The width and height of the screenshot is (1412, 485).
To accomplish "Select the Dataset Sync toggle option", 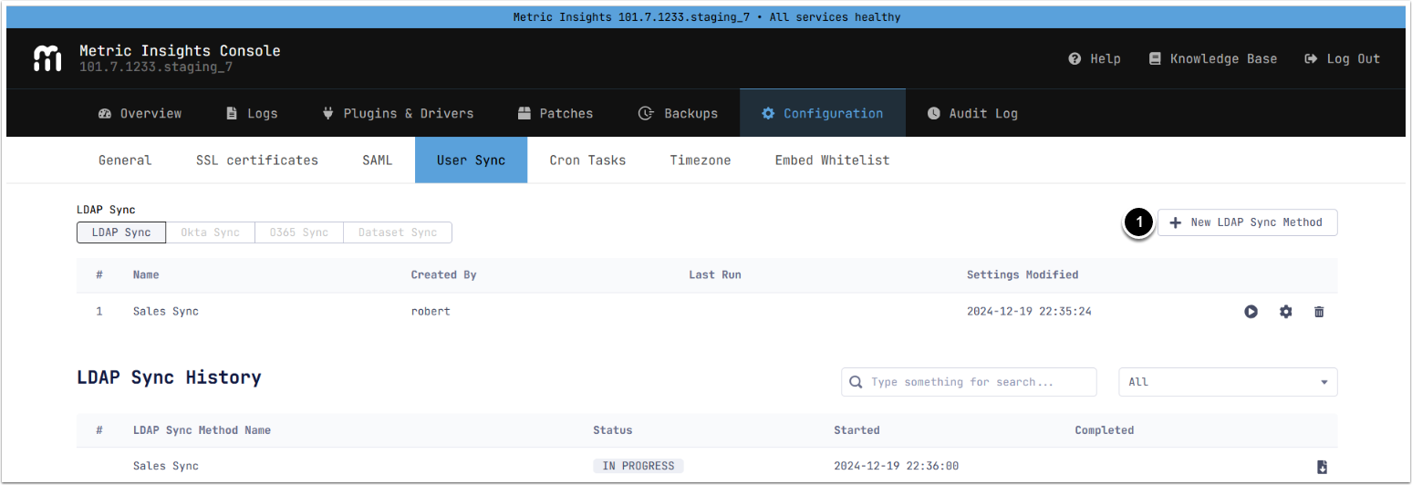I will [398, 232].
